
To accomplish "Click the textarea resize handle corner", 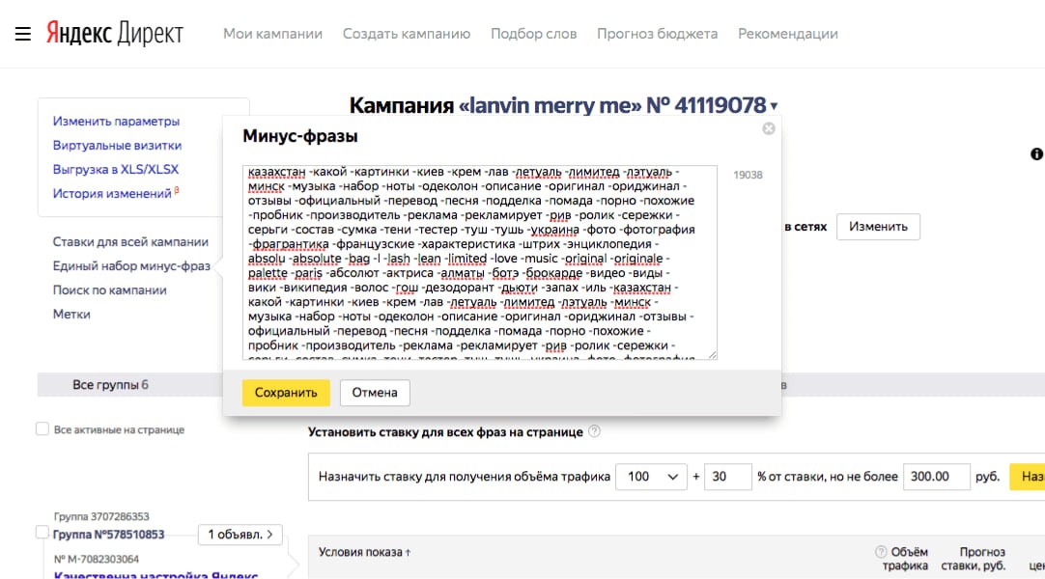I will pos(713,354).
